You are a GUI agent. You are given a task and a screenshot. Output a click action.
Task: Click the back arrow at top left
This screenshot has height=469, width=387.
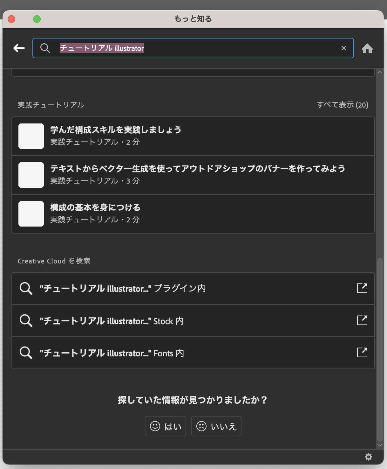pos(18,48)
